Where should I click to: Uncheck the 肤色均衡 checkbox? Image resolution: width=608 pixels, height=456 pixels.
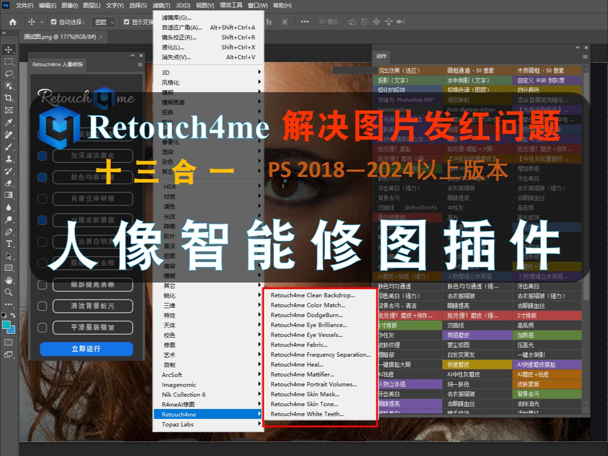42,177
